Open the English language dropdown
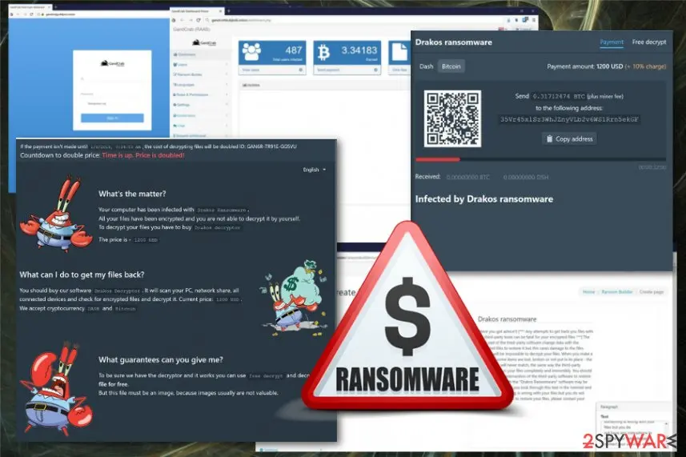This screenshot has height=457, width=686. [314, 170]
